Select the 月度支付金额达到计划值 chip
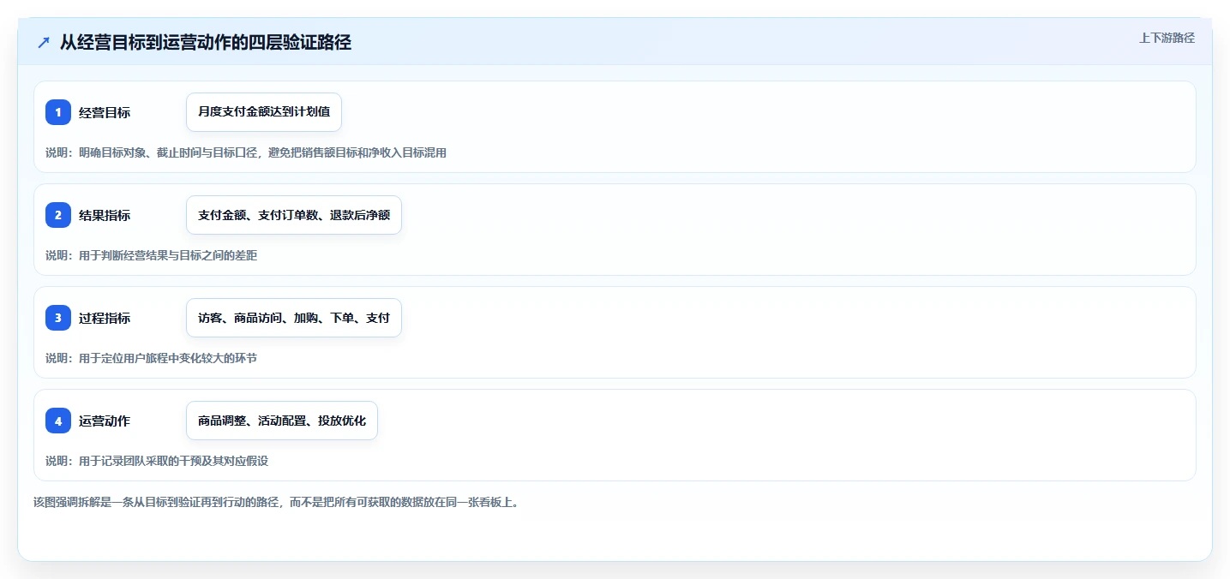The image size is (1230, 579). [x=264, y=112]
